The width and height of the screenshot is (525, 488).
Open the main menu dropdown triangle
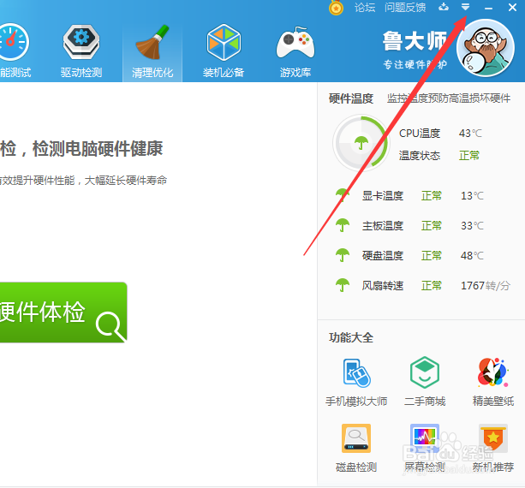point(465,7)
